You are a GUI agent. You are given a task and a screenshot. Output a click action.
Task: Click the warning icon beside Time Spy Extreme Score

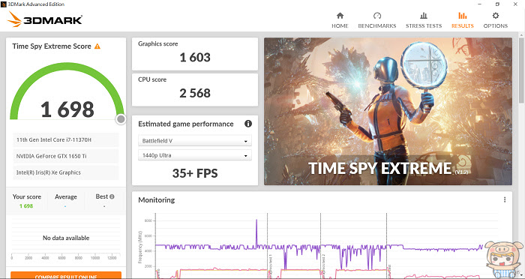[97, 46]
